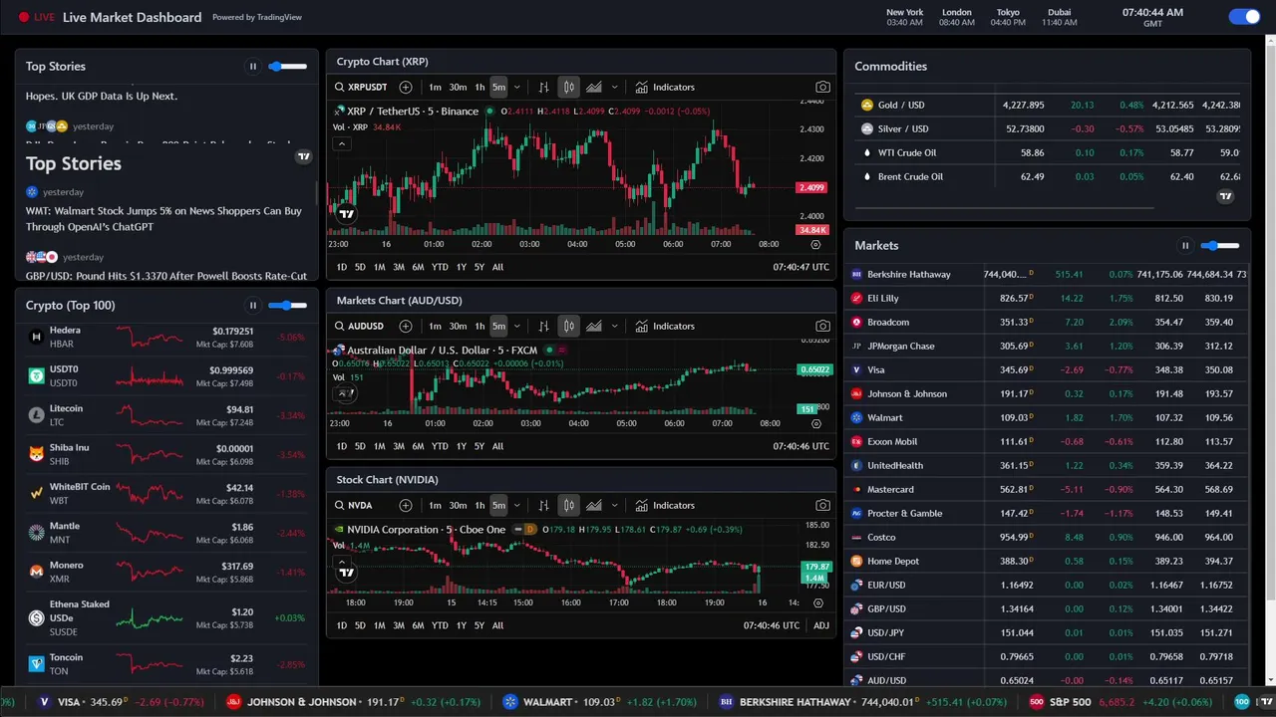
Task: Select Brent Crude Oil commodity row
Action: point(1047,176)
